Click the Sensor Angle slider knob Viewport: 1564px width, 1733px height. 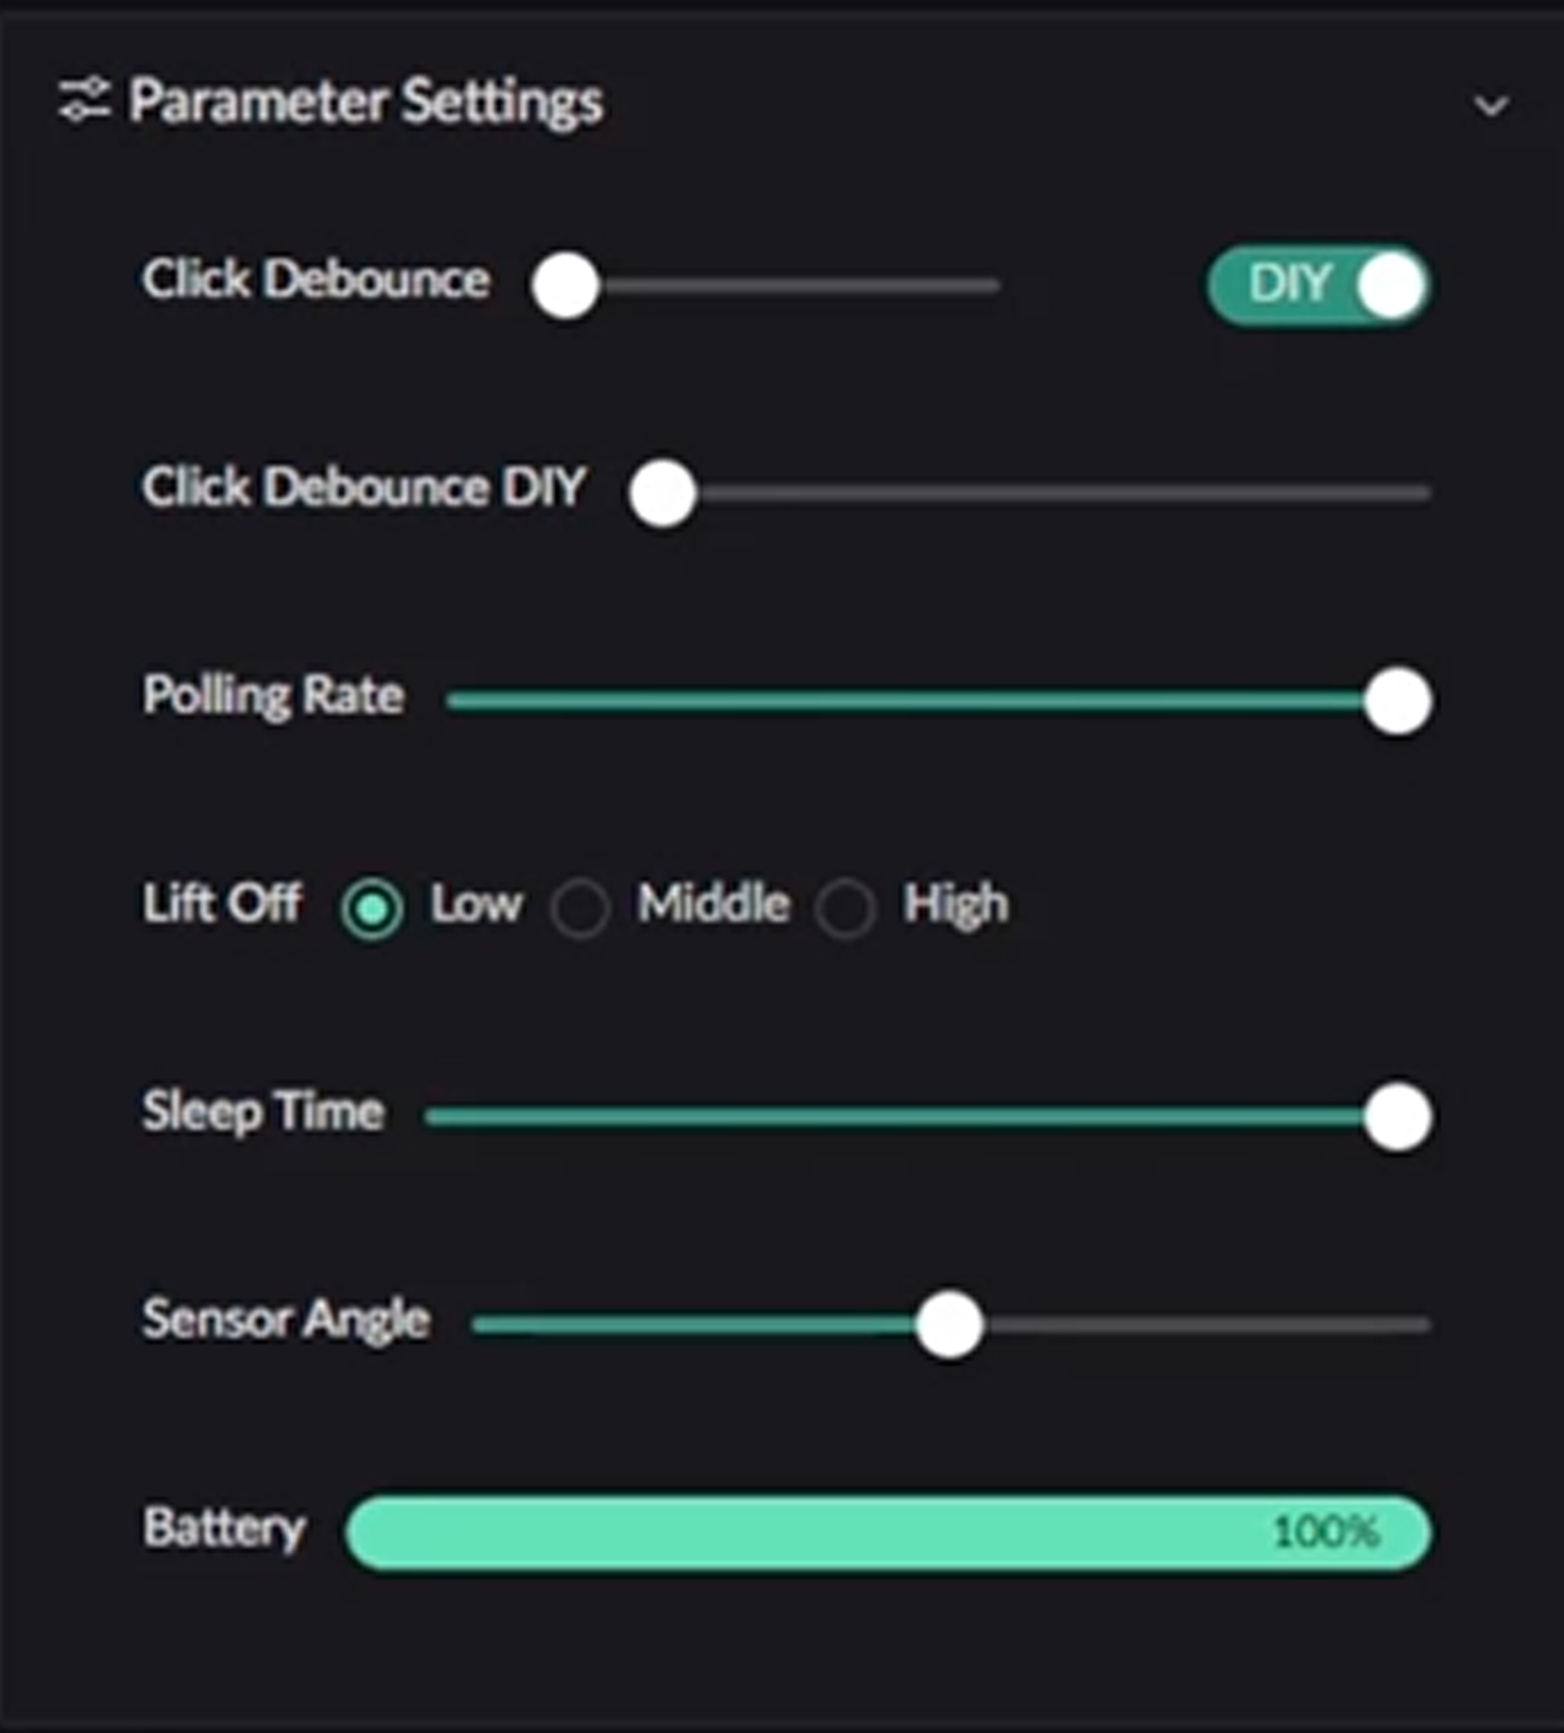click(949, 1325)
